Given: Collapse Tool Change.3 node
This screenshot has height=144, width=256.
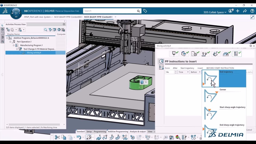Looking at the screenshot, I should click(17, 49).
